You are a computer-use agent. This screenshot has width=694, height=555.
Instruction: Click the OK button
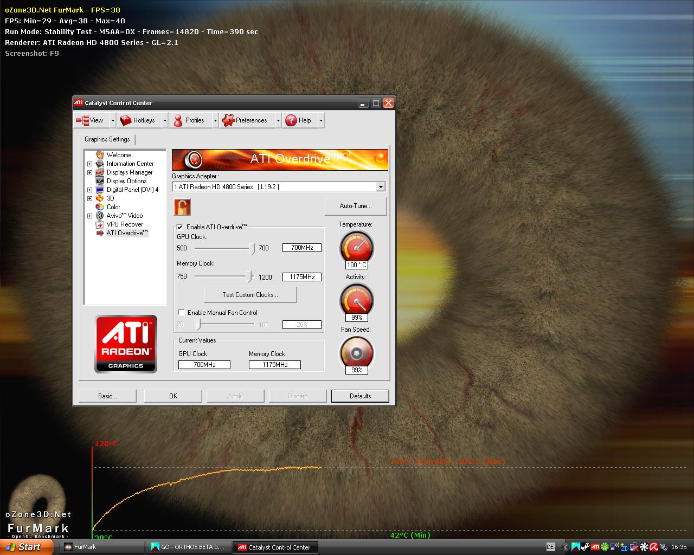click(173, 396)
